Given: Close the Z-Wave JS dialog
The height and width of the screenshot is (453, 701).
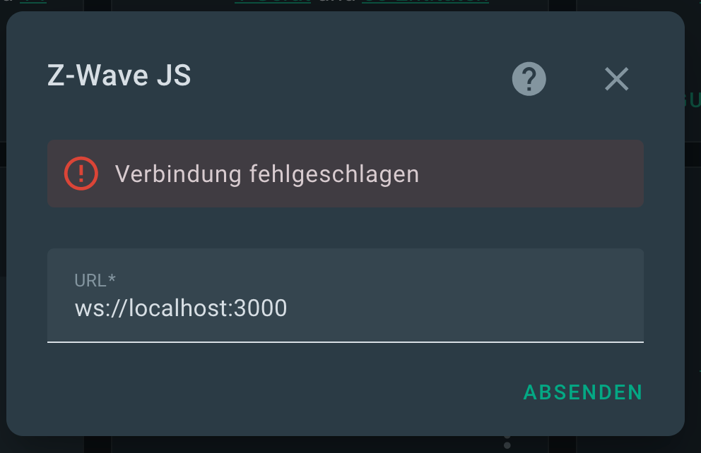Looking at the screenshot, I should (x=616, y=79).
